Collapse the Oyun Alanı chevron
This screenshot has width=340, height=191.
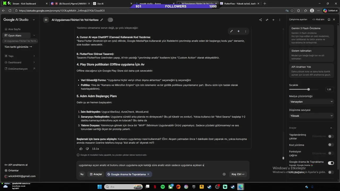34,35
